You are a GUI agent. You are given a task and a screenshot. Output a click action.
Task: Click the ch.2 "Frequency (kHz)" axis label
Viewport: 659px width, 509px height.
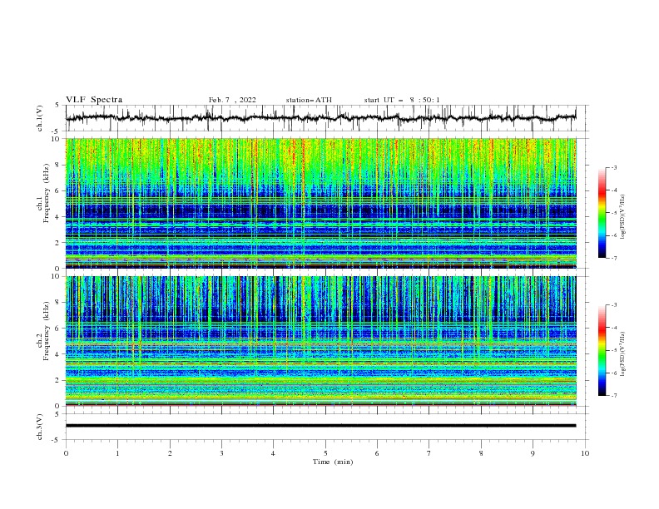tap(47, 332)
